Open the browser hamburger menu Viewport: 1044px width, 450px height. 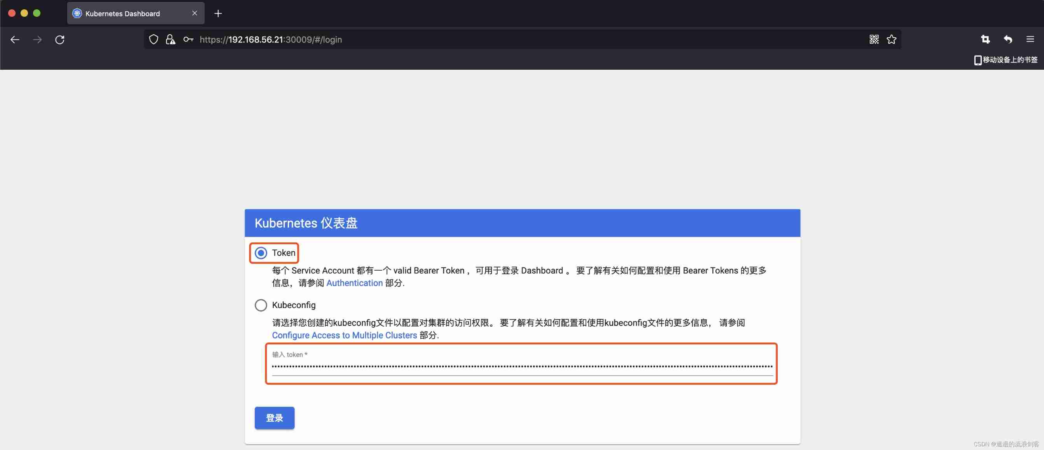1030,39
